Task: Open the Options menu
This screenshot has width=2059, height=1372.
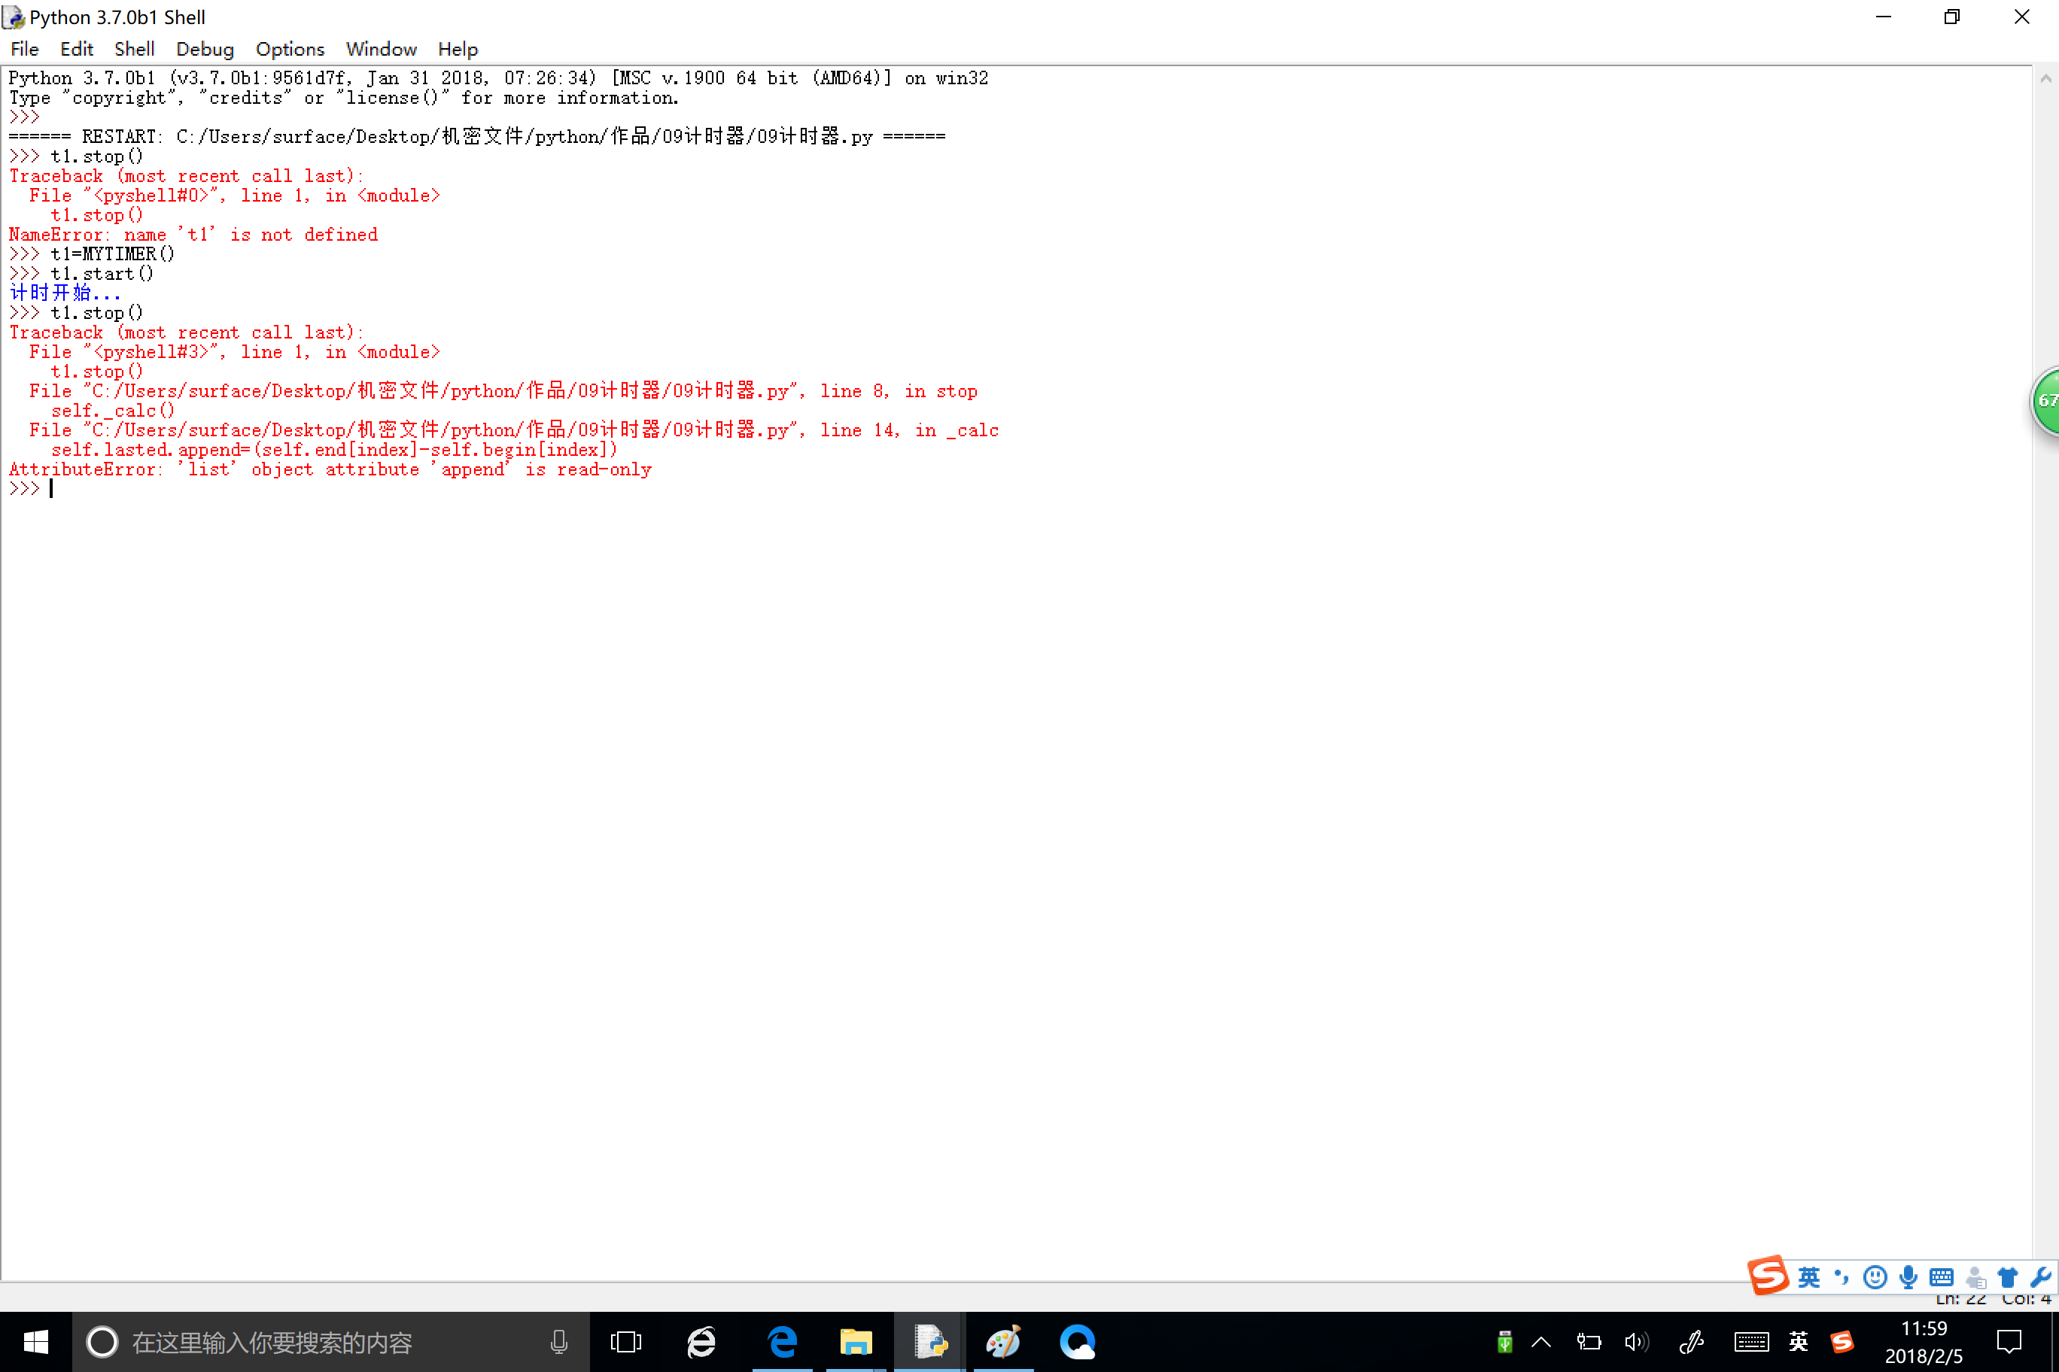Action: [x=290, y=49]
